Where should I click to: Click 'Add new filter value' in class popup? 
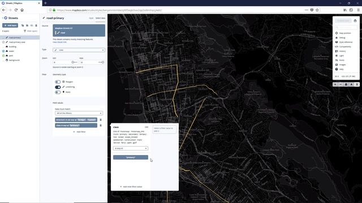point(131,187)
